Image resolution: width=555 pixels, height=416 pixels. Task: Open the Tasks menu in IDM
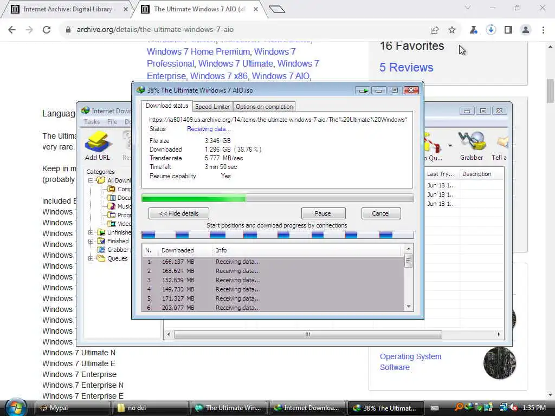[92, 122]
